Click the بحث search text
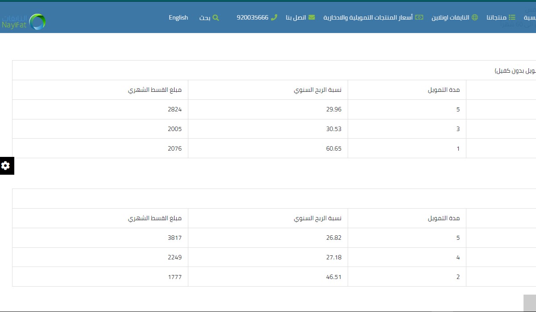Screen dimensions: 536x312 pyautogui.click(x=205, y=18)
